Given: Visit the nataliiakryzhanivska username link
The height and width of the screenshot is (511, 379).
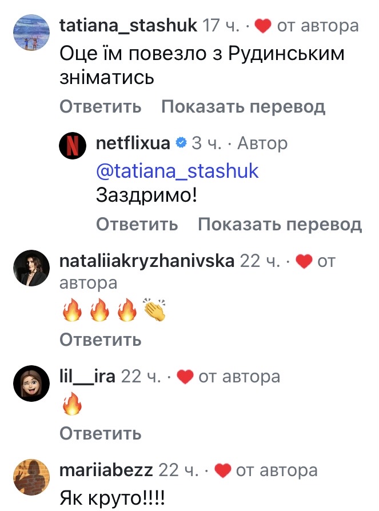Looking at the screenshot, I should [147, 262].
